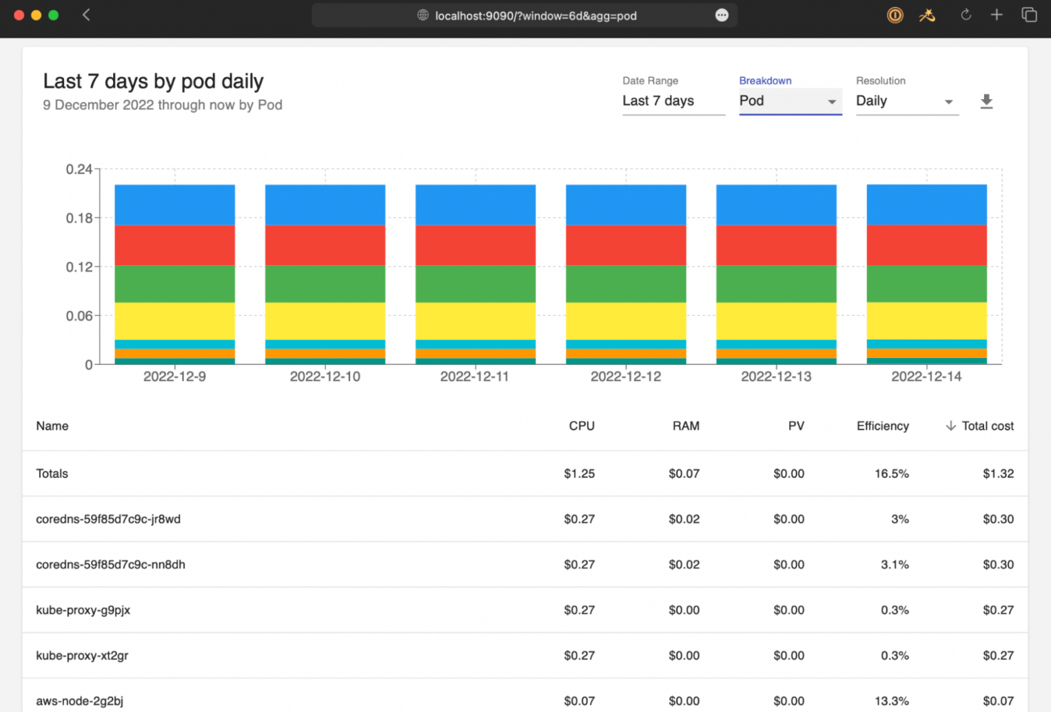Click the Last 7 days by pod daily heading
The height and width of the screenshot is (712, 1051).
(153, 81)
